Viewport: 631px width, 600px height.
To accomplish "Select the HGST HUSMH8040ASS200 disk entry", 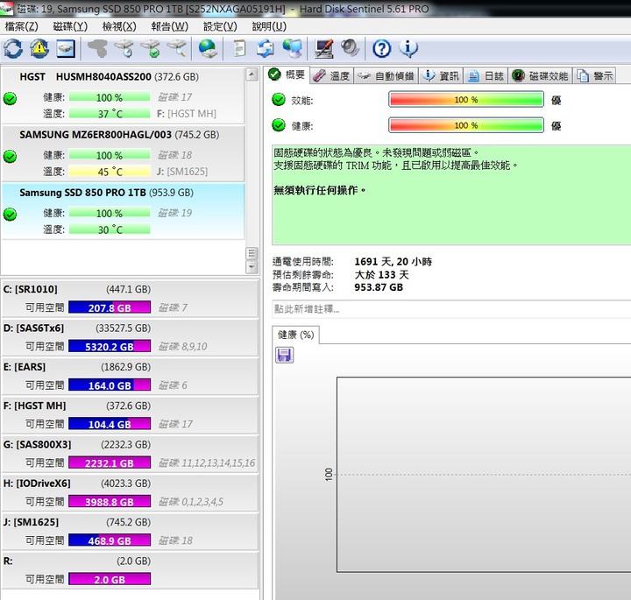I will [x=123, y=95].
